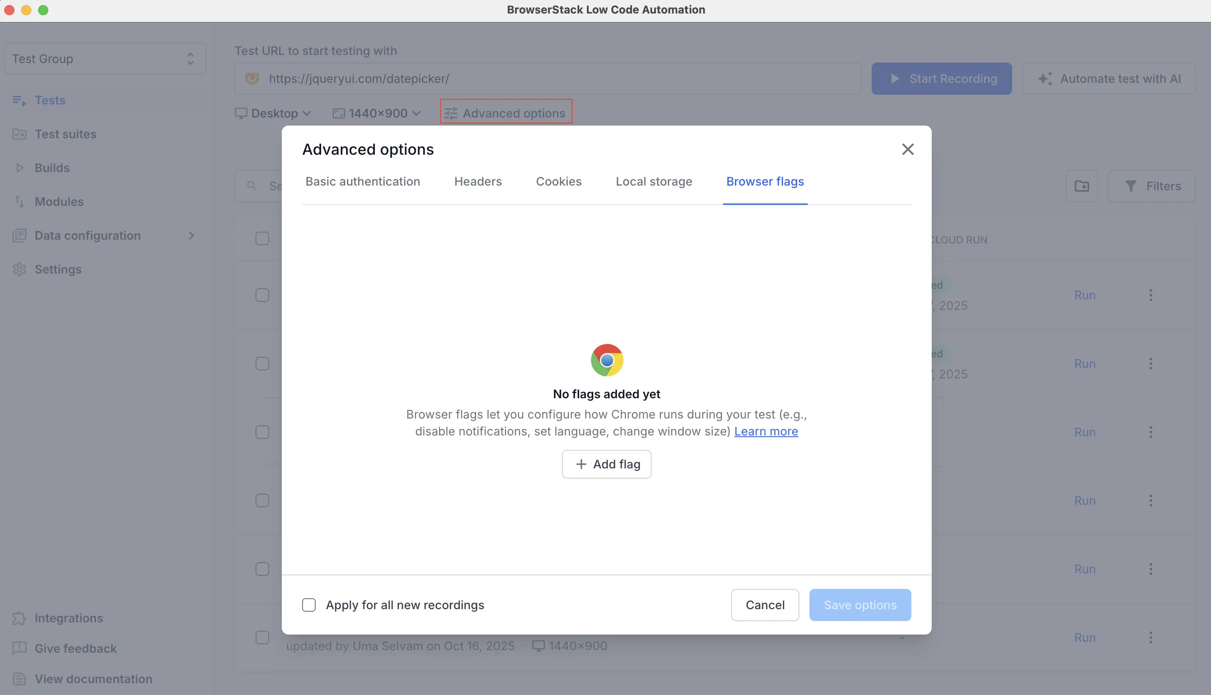
Task: Click the Integrations icon
Action: [19, 618]
